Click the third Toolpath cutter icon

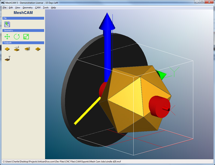pyautogui.click(x=27, y=49)
